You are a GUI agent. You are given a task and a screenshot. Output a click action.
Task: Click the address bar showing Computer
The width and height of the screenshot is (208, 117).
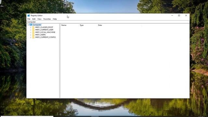[108, 22]
